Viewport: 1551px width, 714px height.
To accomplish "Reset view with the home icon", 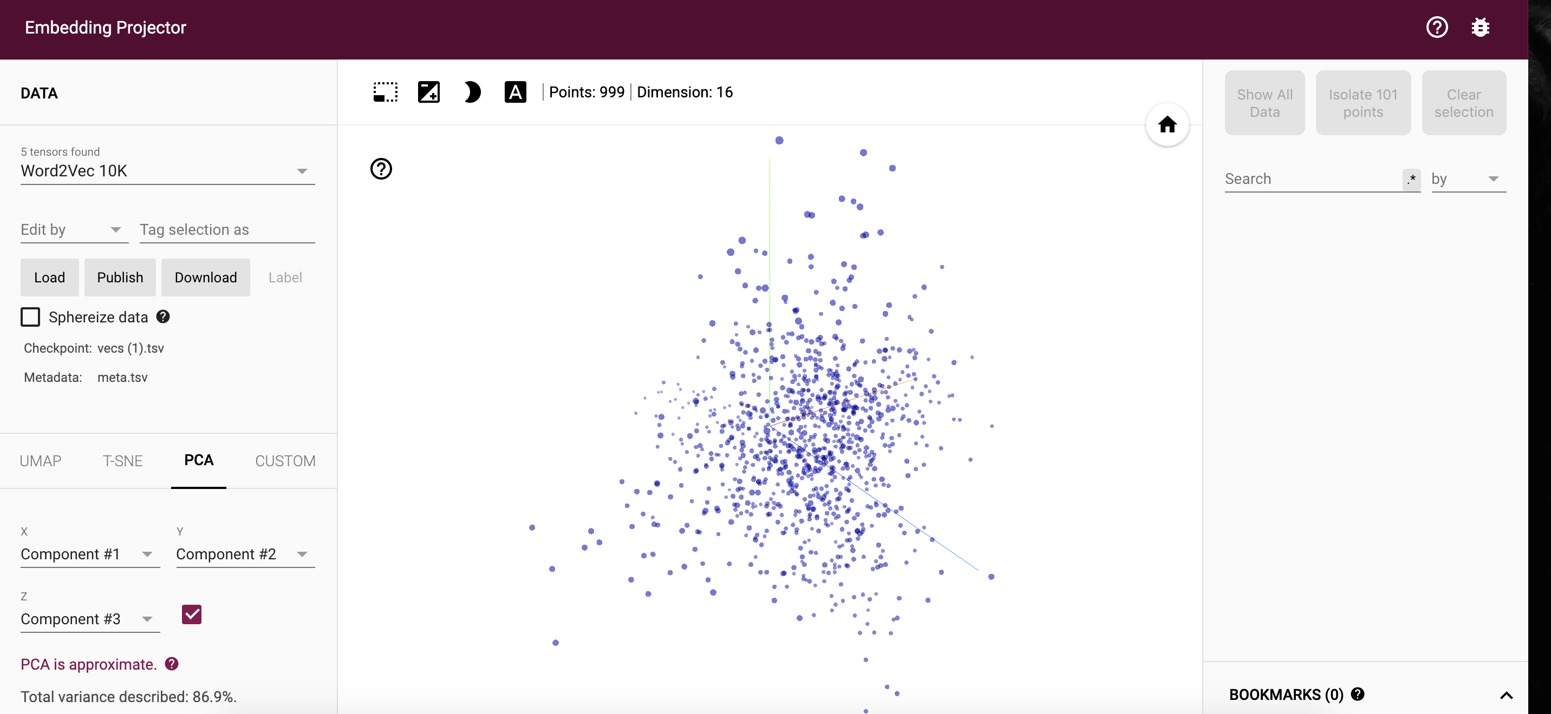I will coord(1167,124).
